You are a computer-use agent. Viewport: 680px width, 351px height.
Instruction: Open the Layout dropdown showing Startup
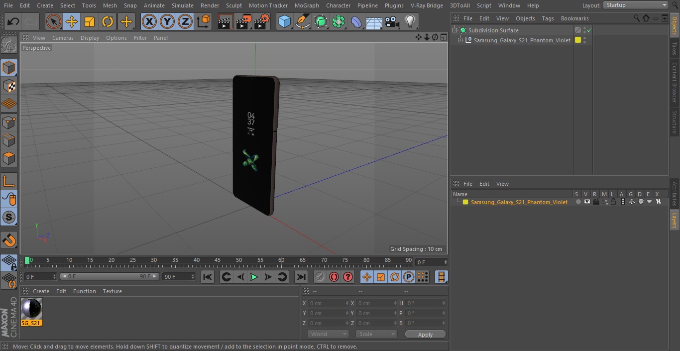[x=636, y=5]
